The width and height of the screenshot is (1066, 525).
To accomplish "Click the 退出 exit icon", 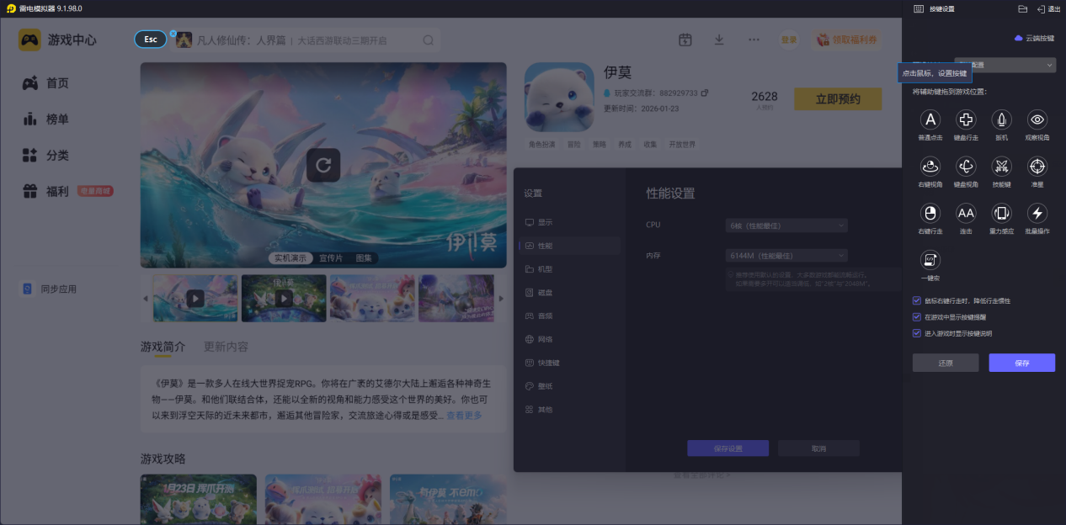I will (1041, 8).
